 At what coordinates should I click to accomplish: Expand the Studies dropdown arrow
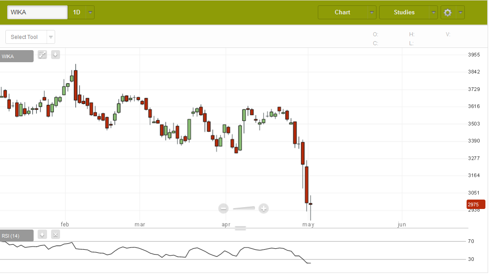pos(433,13)
